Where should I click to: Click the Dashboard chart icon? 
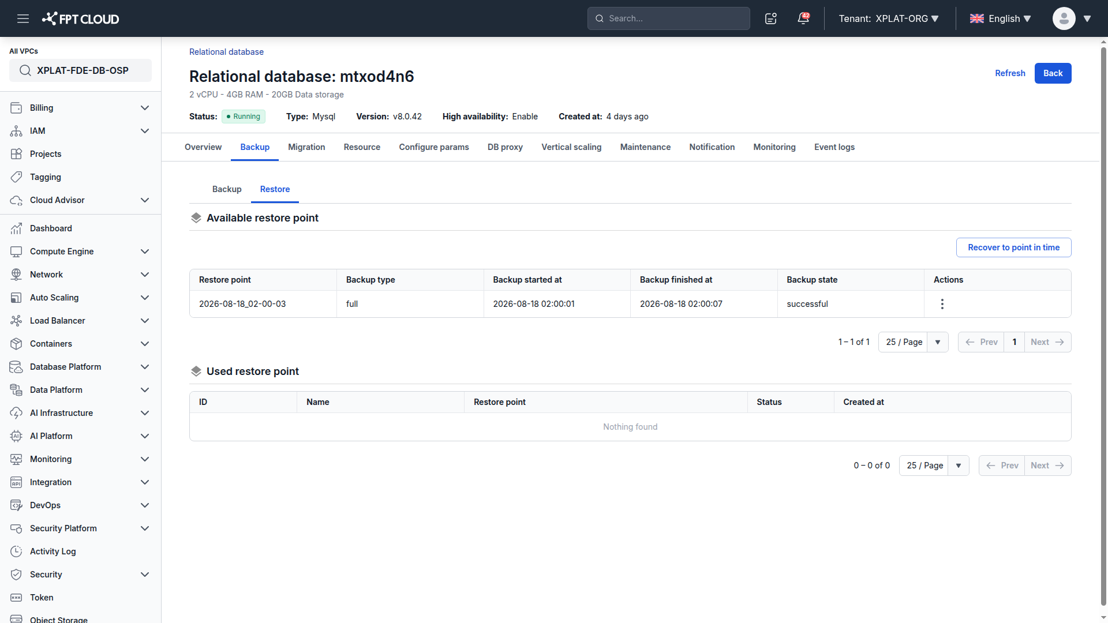(16, 228)
